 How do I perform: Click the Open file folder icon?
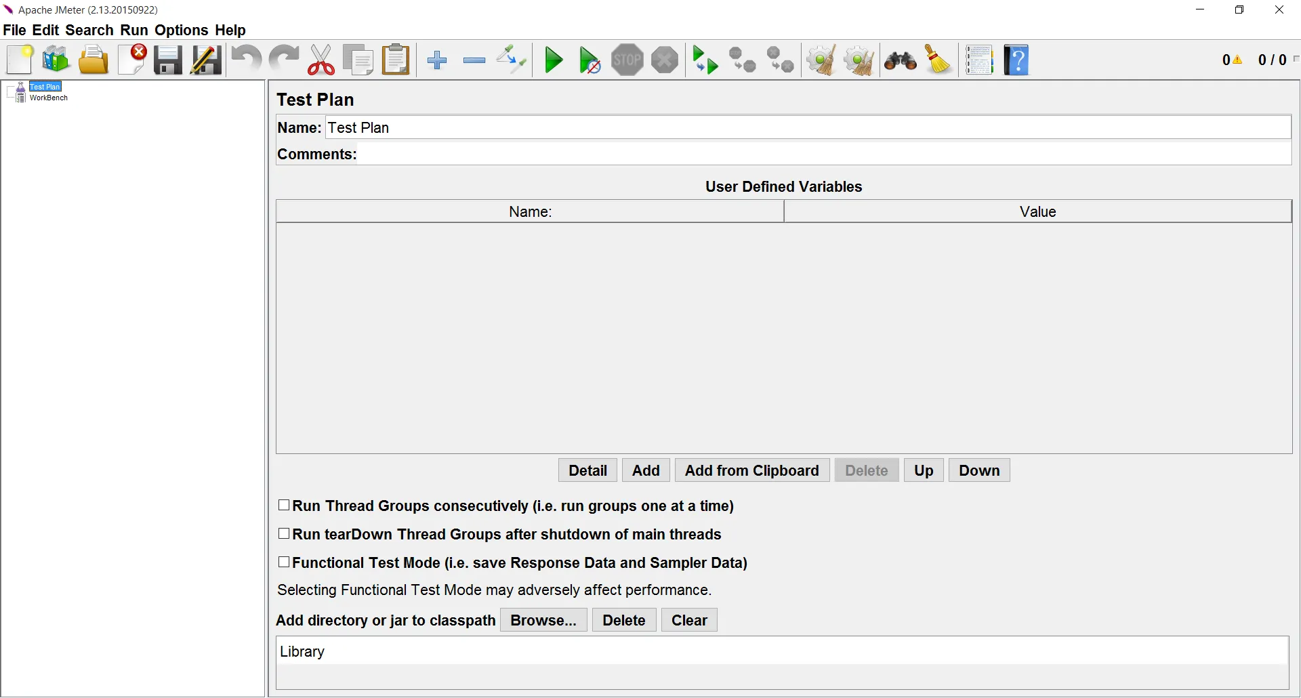coord(94,60)
